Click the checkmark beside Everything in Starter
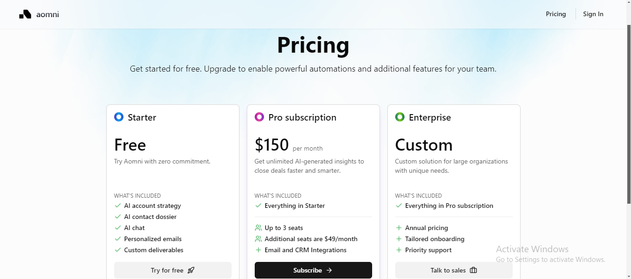Image resolution: width=631 pixels, height=279 pixels. coord(258,206)
